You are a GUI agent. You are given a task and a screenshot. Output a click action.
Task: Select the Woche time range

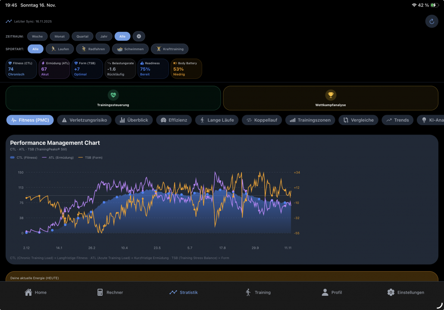[37, 36]
